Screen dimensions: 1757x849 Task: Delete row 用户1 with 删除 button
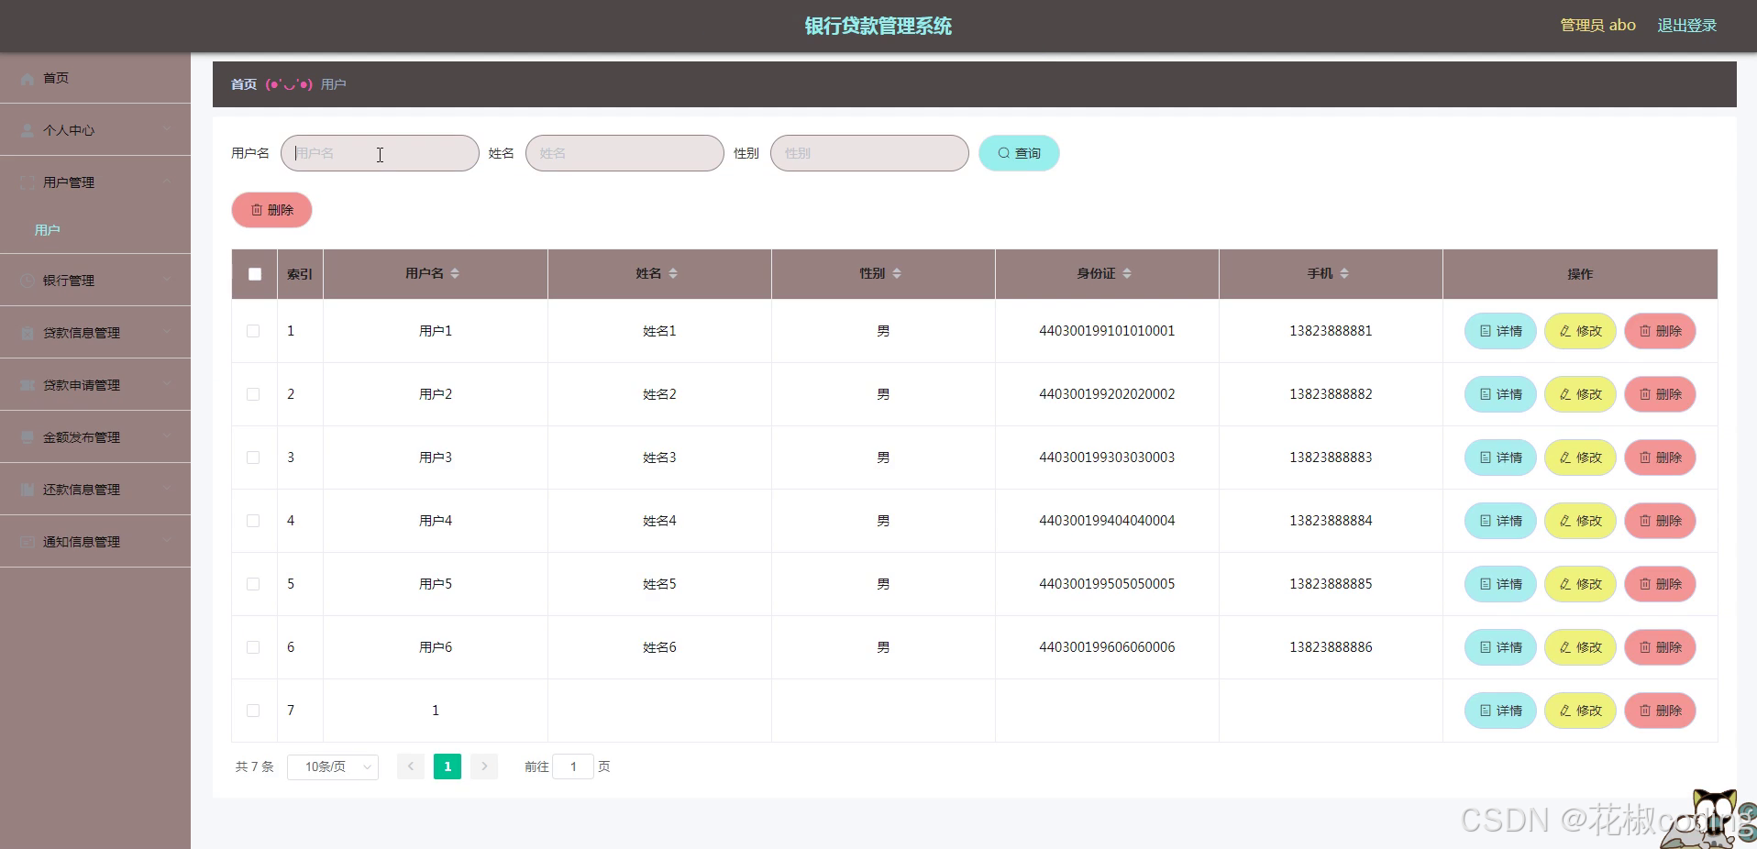[1660, 331]
